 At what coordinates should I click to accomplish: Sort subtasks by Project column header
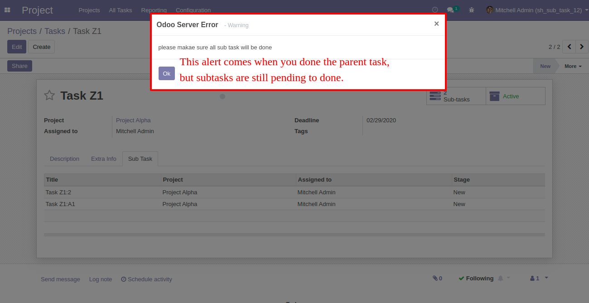click(x=228, y=180)
